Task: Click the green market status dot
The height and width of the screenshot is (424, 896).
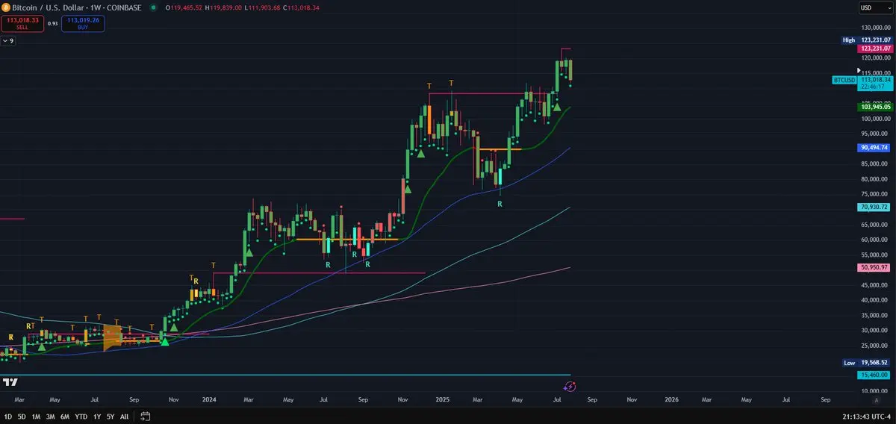Action: point(154,7)
